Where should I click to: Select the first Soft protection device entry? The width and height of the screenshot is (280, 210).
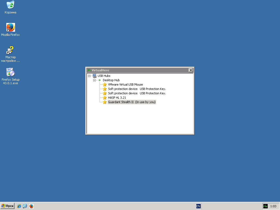[x=137, y=89]
